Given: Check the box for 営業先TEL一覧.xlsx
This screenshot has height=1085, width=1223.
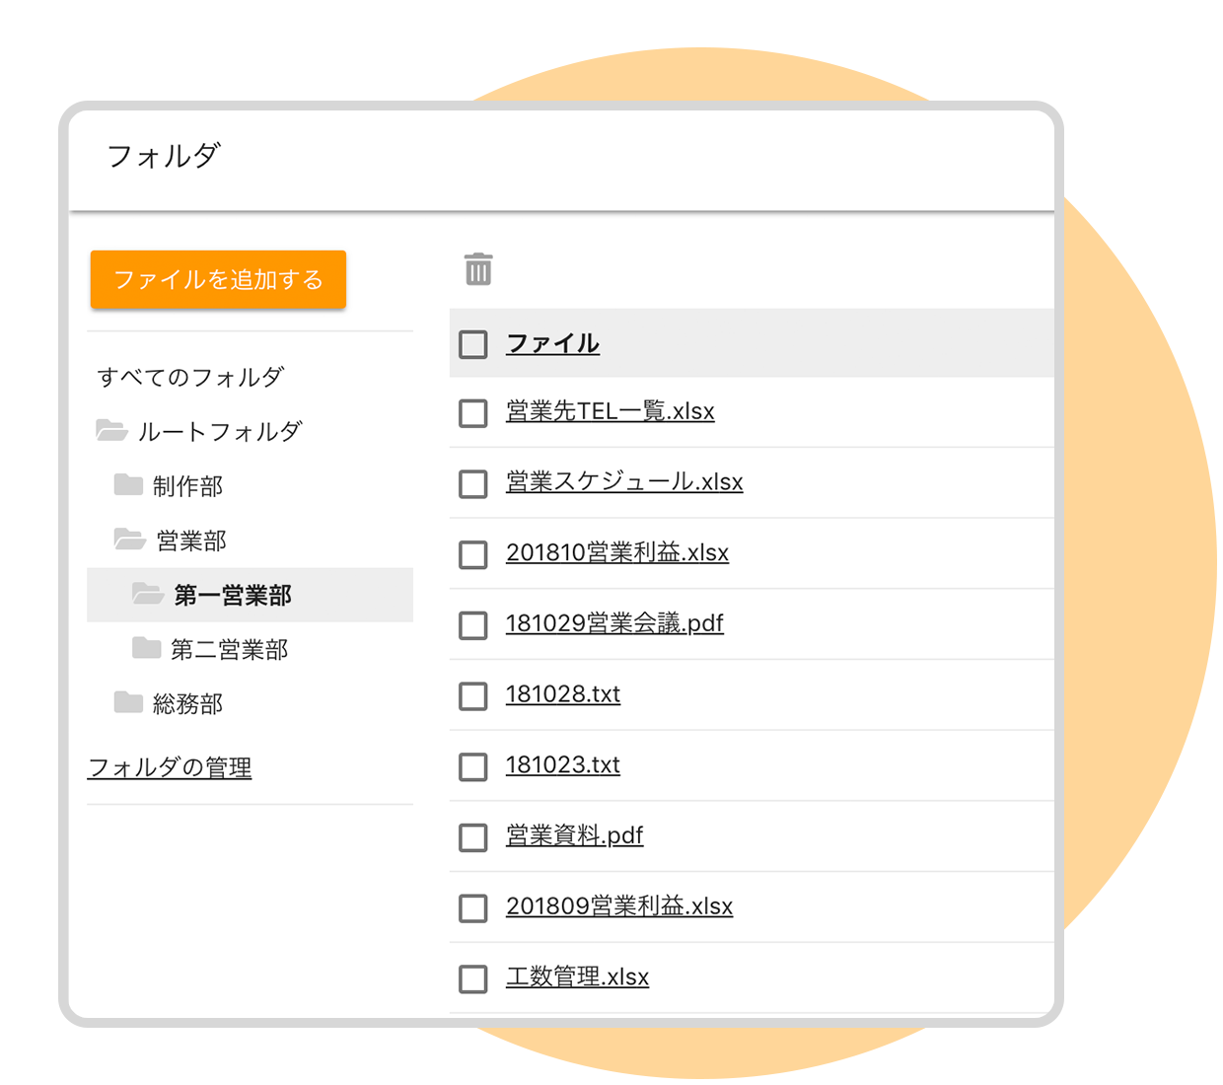Looking at the screenshot, I should [x=473, y=413].
